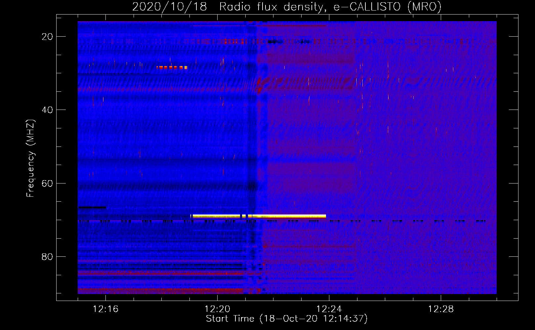The width and height of the screenshot is (535, 330).
Task: Click the 'Start Time (18-Oct-20 12:14:37)' x-axis label
Action: click(287, 319)
